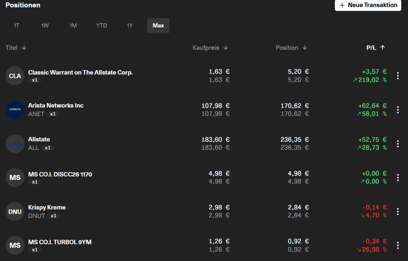Toggle P/L column sort order

pos(376,48)
